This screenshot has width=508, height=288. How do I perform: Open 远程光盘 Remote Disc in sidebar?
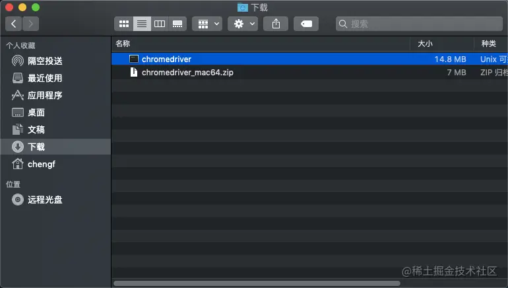click(x=55, y=199)
